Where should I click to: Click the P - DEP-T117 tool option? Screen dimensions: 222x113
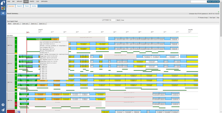pyautogui.click(x=44, y=68)
